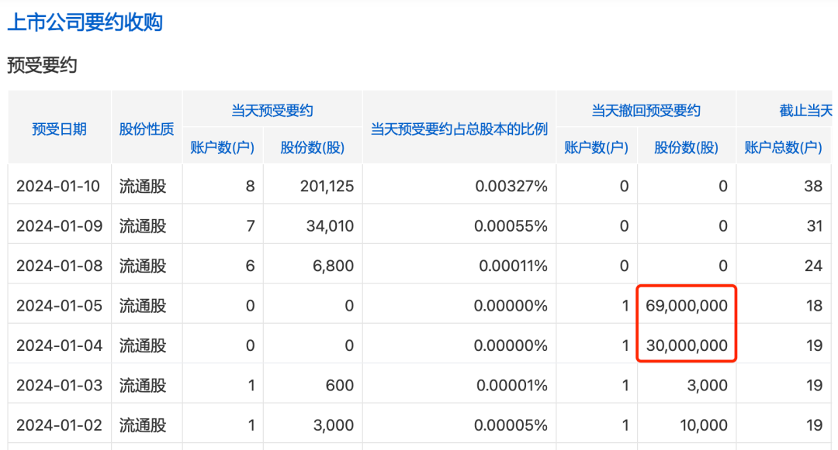Click the withdrawn shares value 10,000
This screenshot has width=838, height=450.
[x=704, y=425]
